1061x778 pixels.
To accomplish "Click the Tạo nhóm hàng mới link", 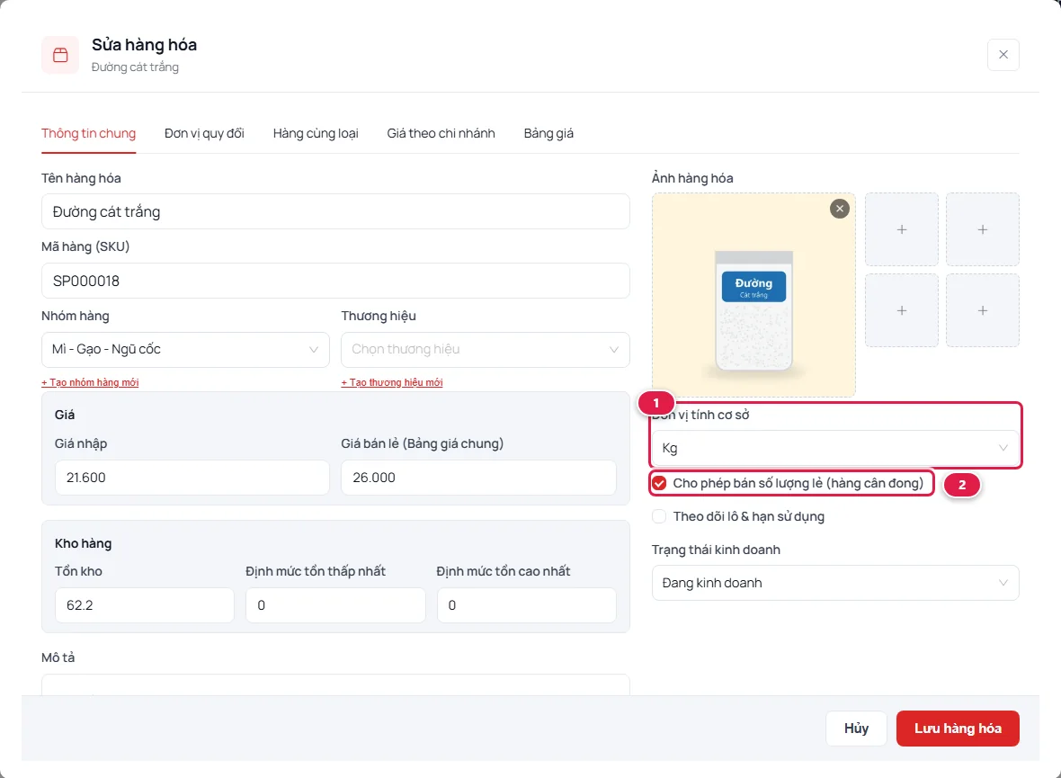I will pos(90,382).
